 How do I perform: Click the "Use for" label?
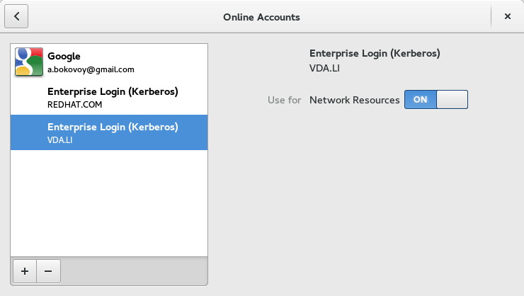pyautogui.click(x=284, y=100)
